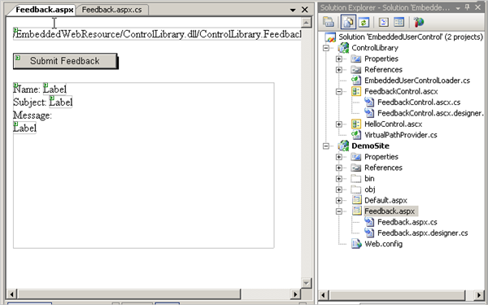Viewport: 488px width, 305px height.
Task: Click the Submit Feedback button
Action: coord(65,61)
